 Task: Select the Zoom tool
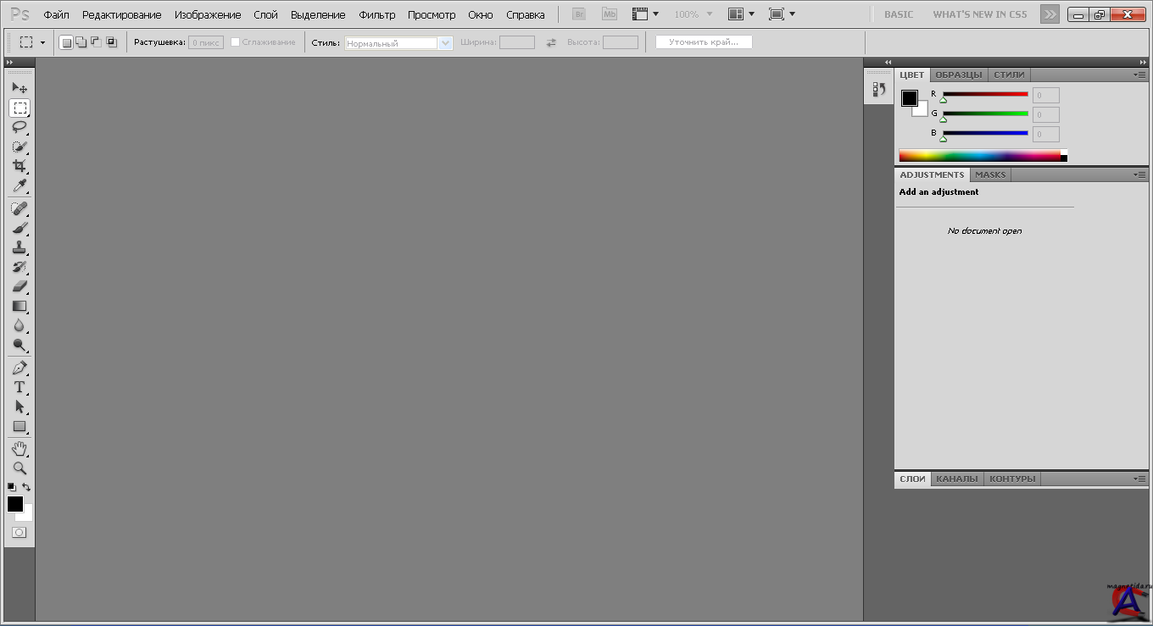pos(19,468)
